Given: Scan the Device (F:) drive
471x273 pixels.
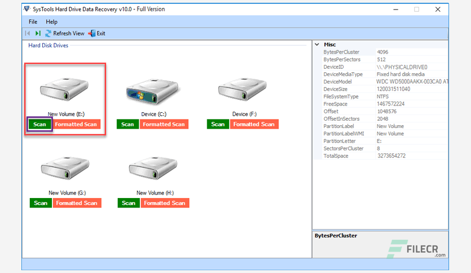Looking at the screenshot, I should (x=218, y=124).
